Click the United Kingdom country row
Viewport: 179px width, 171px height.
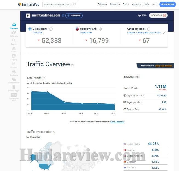tap(146, 156)
